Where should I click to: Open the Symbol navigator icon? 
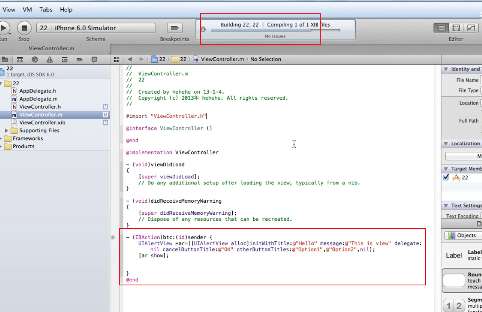coord(20,59)
